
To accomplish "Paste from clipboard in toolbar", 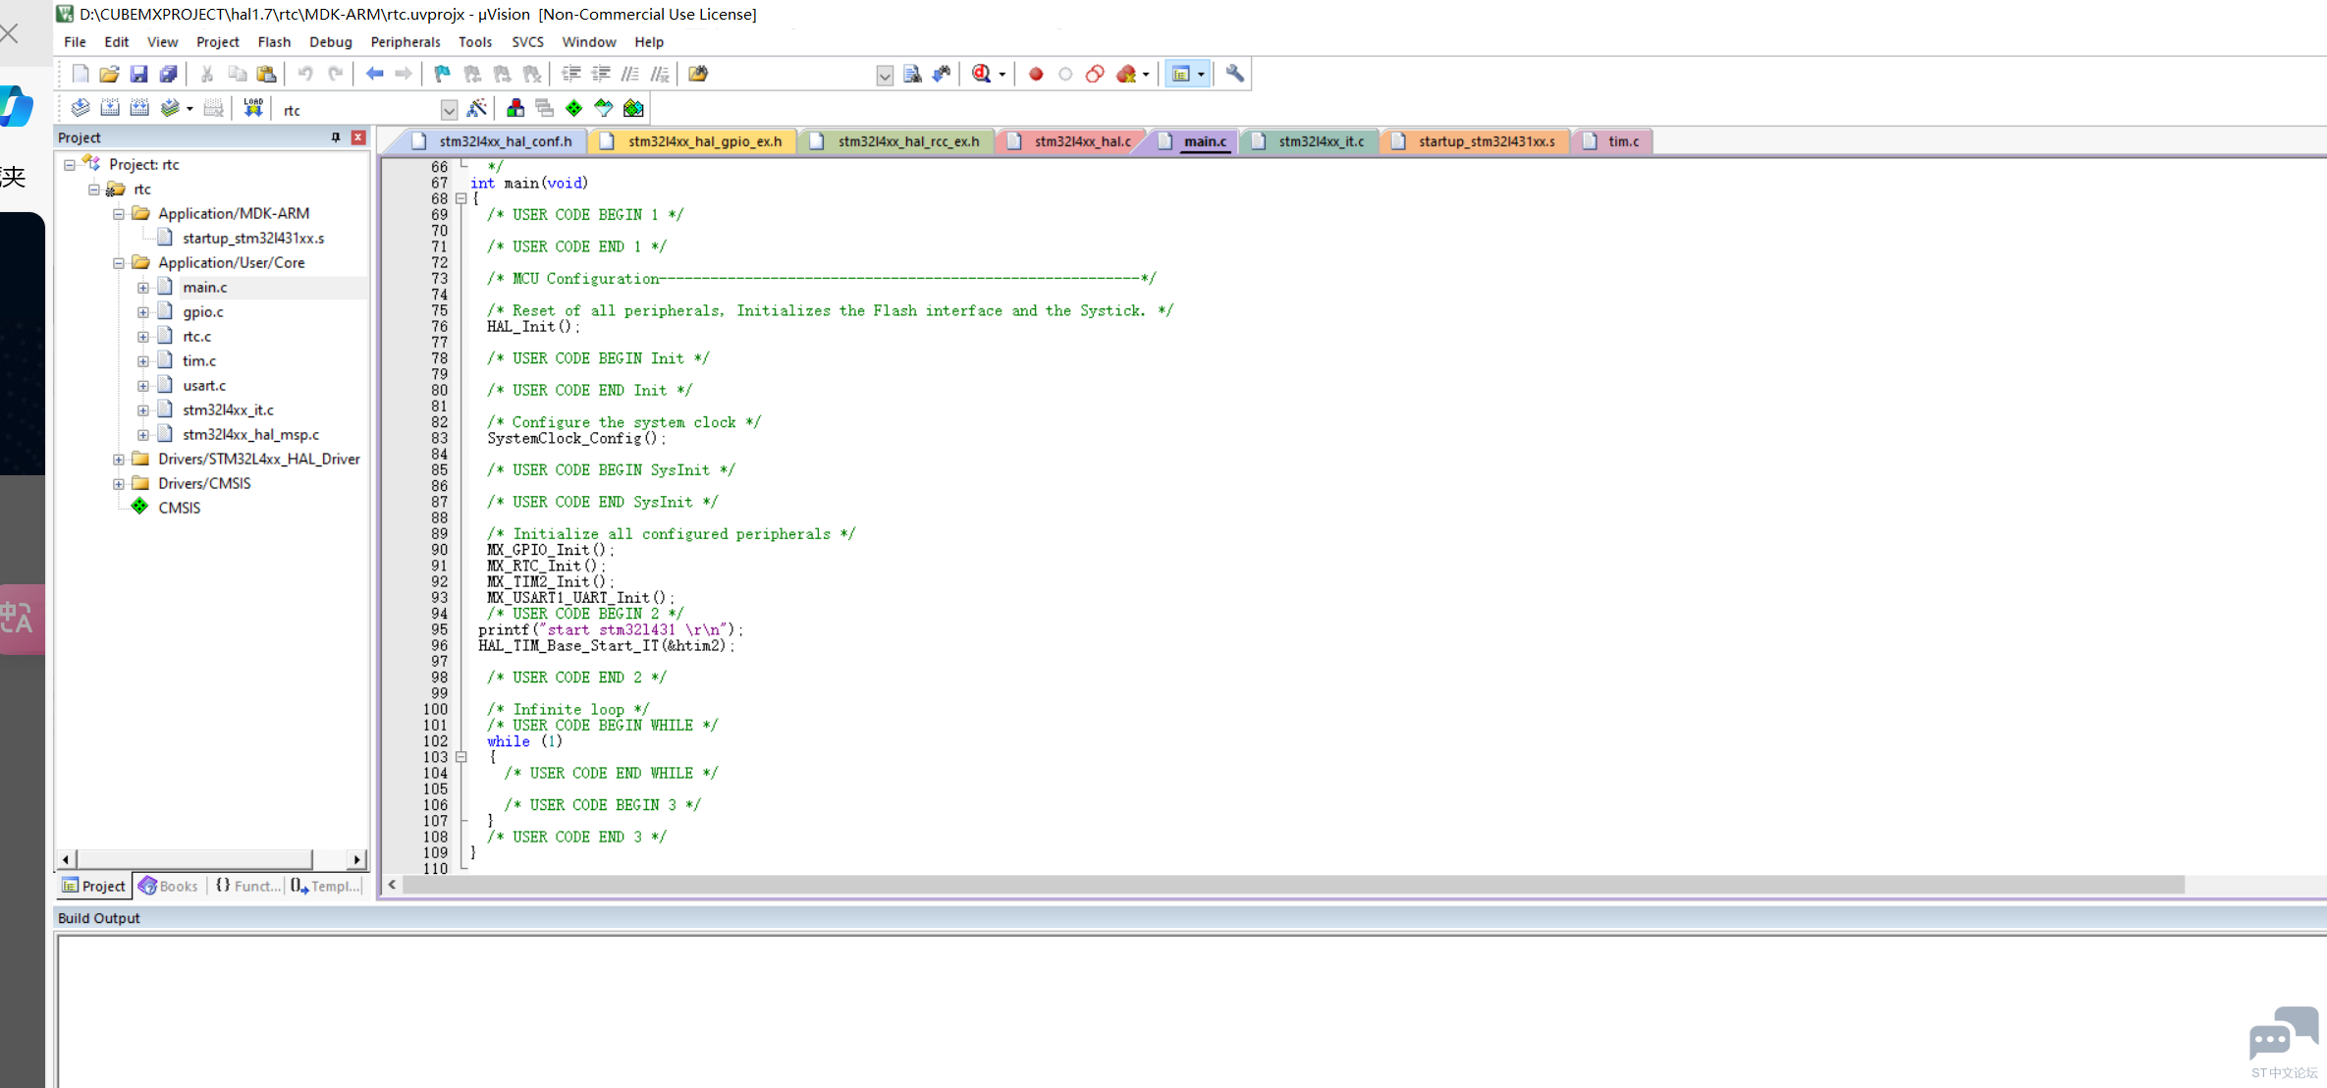I will click(x=266, y=74).
